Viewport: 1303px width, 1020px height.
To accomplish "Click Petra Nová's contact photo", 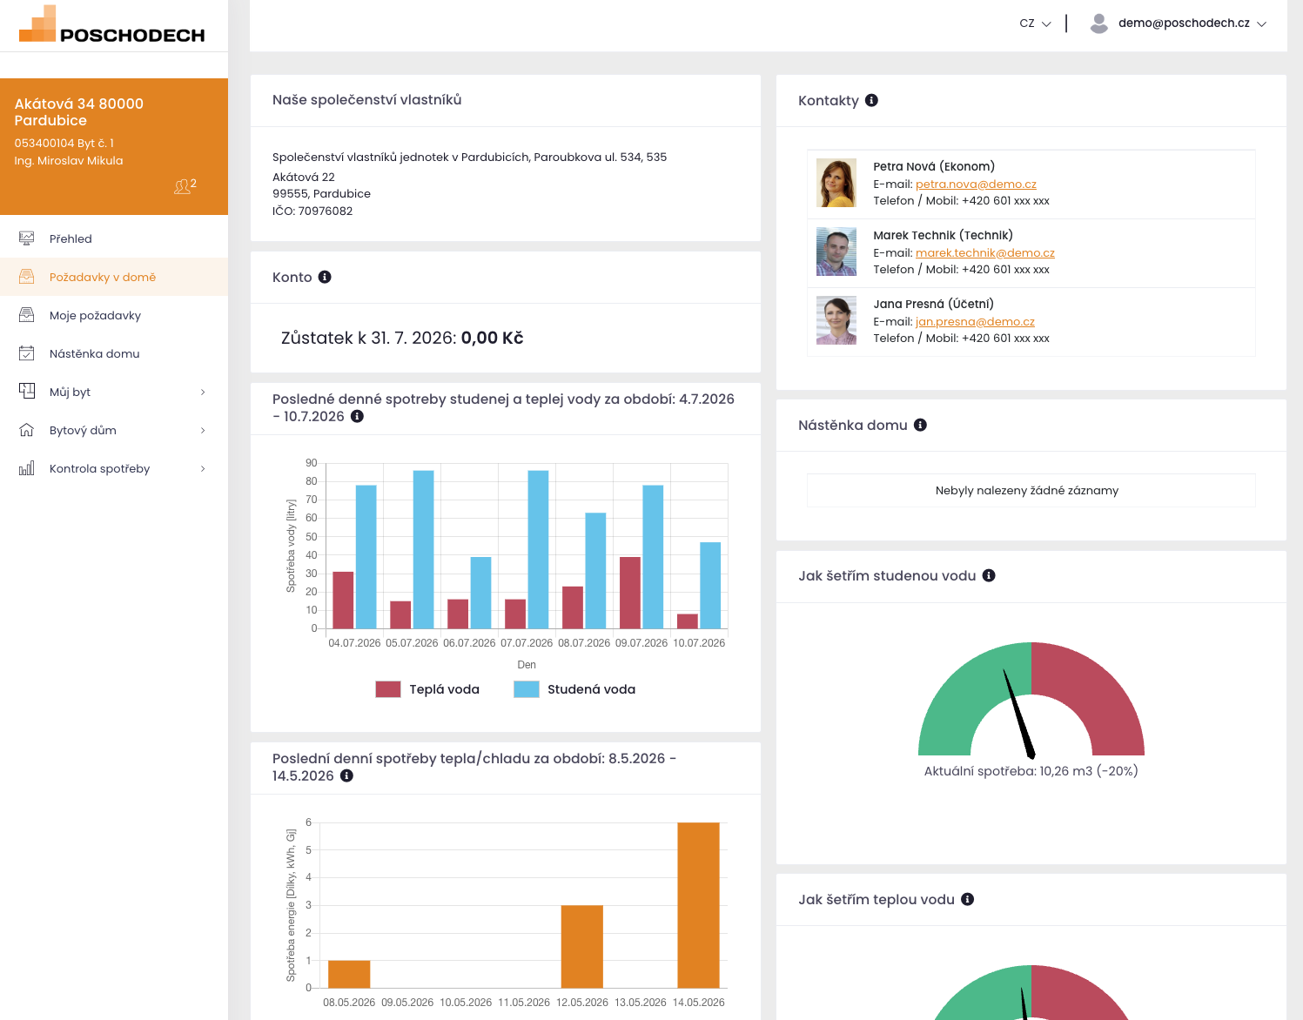I will click(836, 183).
